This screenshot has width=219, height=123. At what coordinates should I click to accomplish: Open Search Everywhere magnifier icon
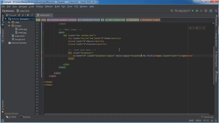[216, 11]
